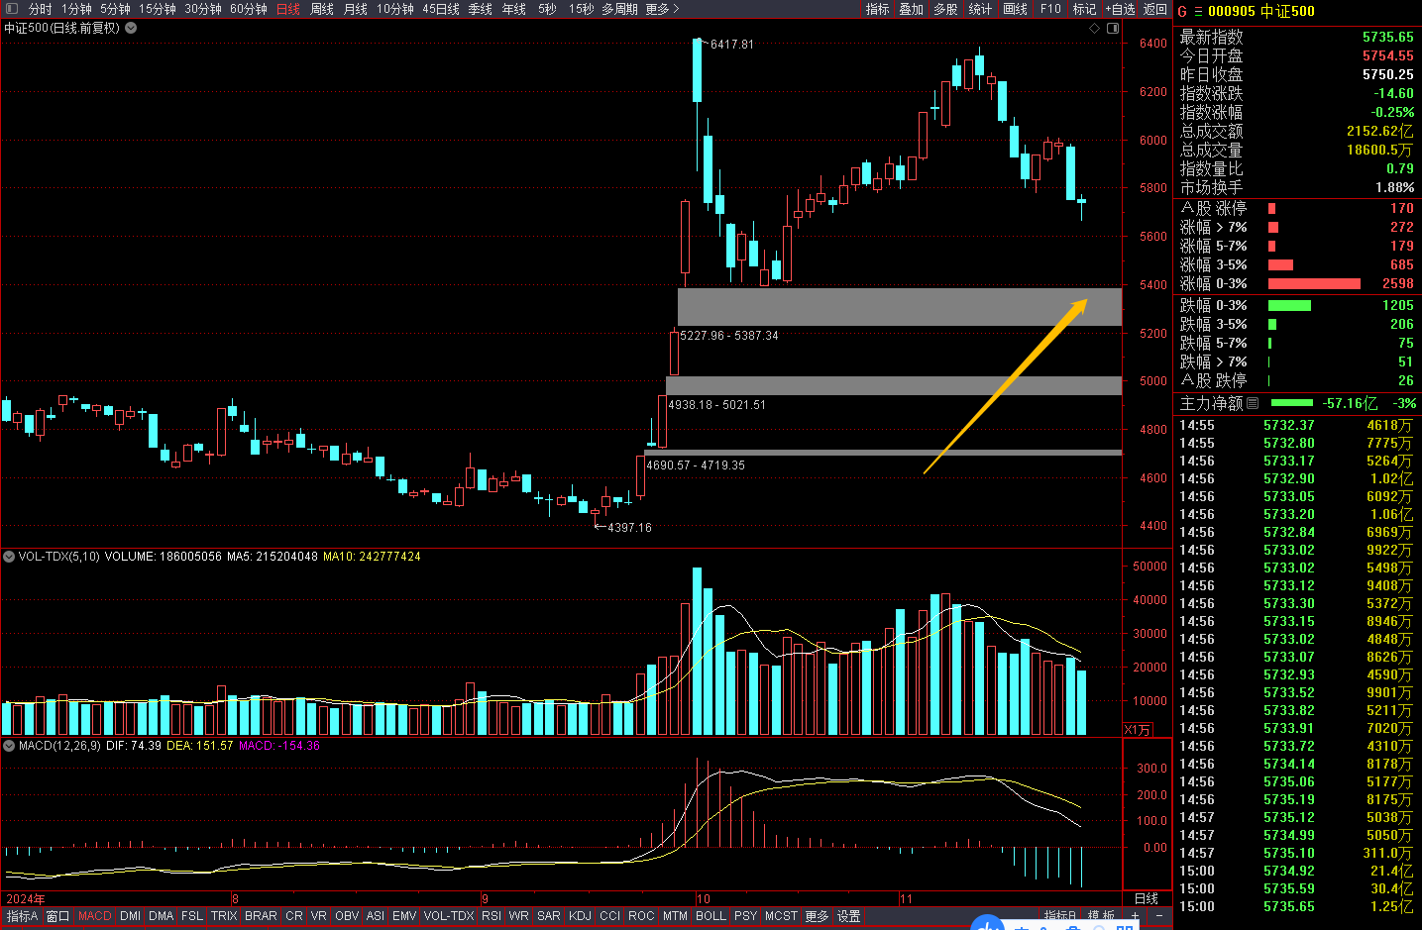
Task: Select the 5分钟 timeframe
Action: point(115,9)
